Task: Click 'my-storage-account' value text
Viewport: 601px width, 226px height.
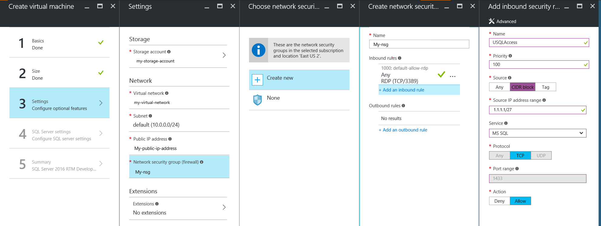Action: pos(156,61)
